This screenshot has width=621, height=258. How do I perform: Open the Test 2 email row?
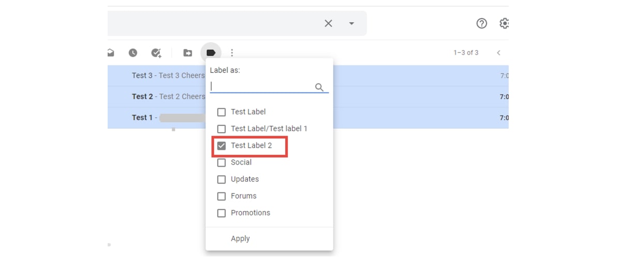(308, 96)
